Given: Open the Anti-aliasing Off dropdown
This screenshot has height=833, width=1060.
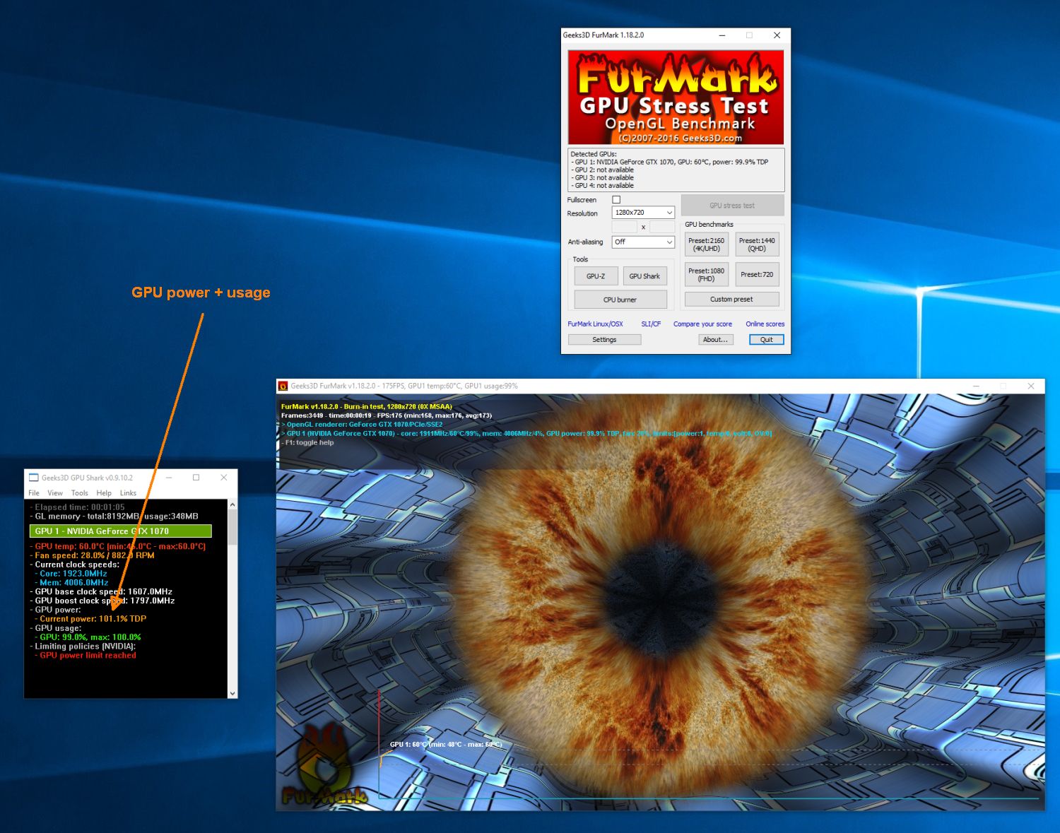Looking at the screenshot, I should tap(643, 242).
